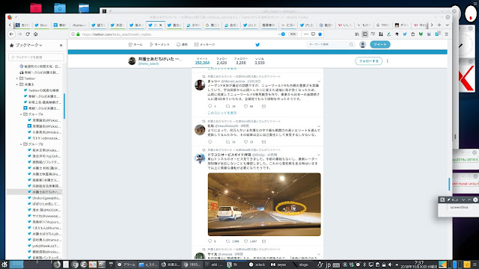This screenshot has width=479, height=269.
Task: Close the bookmarks sidebar
Action: [61, 45]
